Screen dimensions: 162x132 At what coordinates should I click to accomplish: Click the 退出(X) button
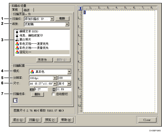click(x=18, y=120)
